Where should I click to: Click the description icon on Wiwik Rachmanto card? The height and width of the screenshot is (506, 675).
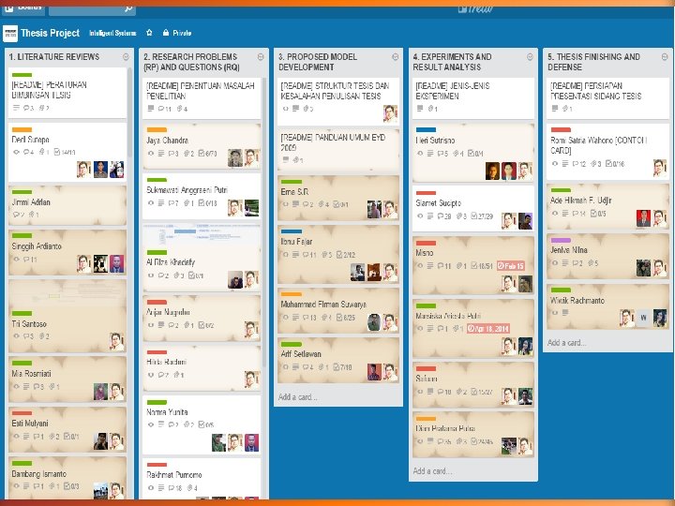point(564,312)
